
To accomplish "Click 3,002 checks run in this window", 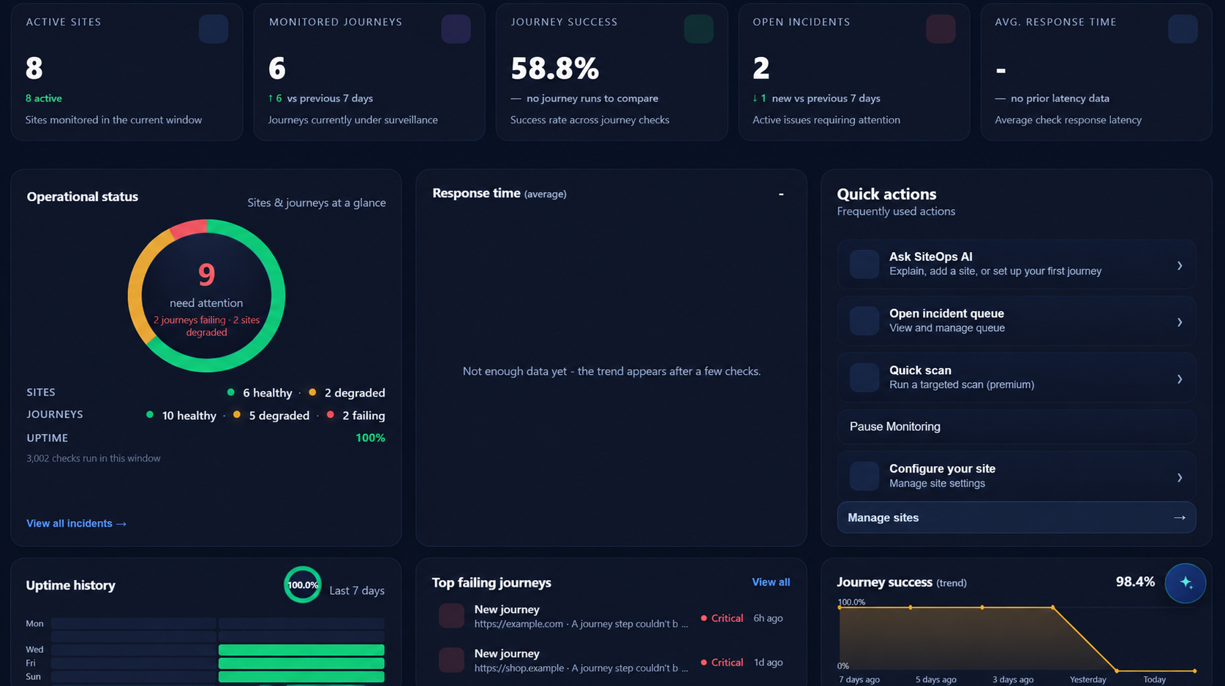I will click(94, 458).
